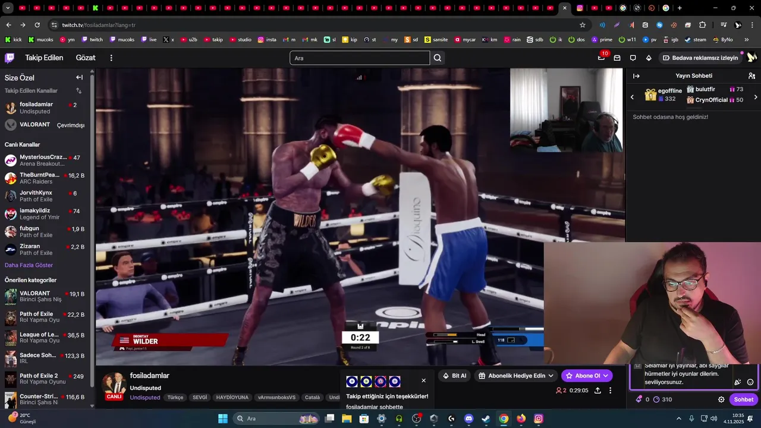
Task: Open the steam bookmark
Action: pyautogui.click(x=696, y=40)
